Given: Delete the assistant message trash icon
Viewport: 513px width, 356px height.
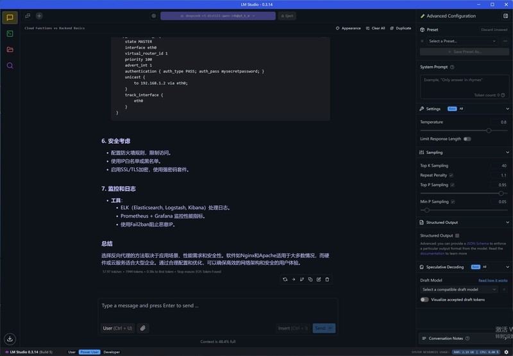Looking at the screenshot, I should pos(327,280).
